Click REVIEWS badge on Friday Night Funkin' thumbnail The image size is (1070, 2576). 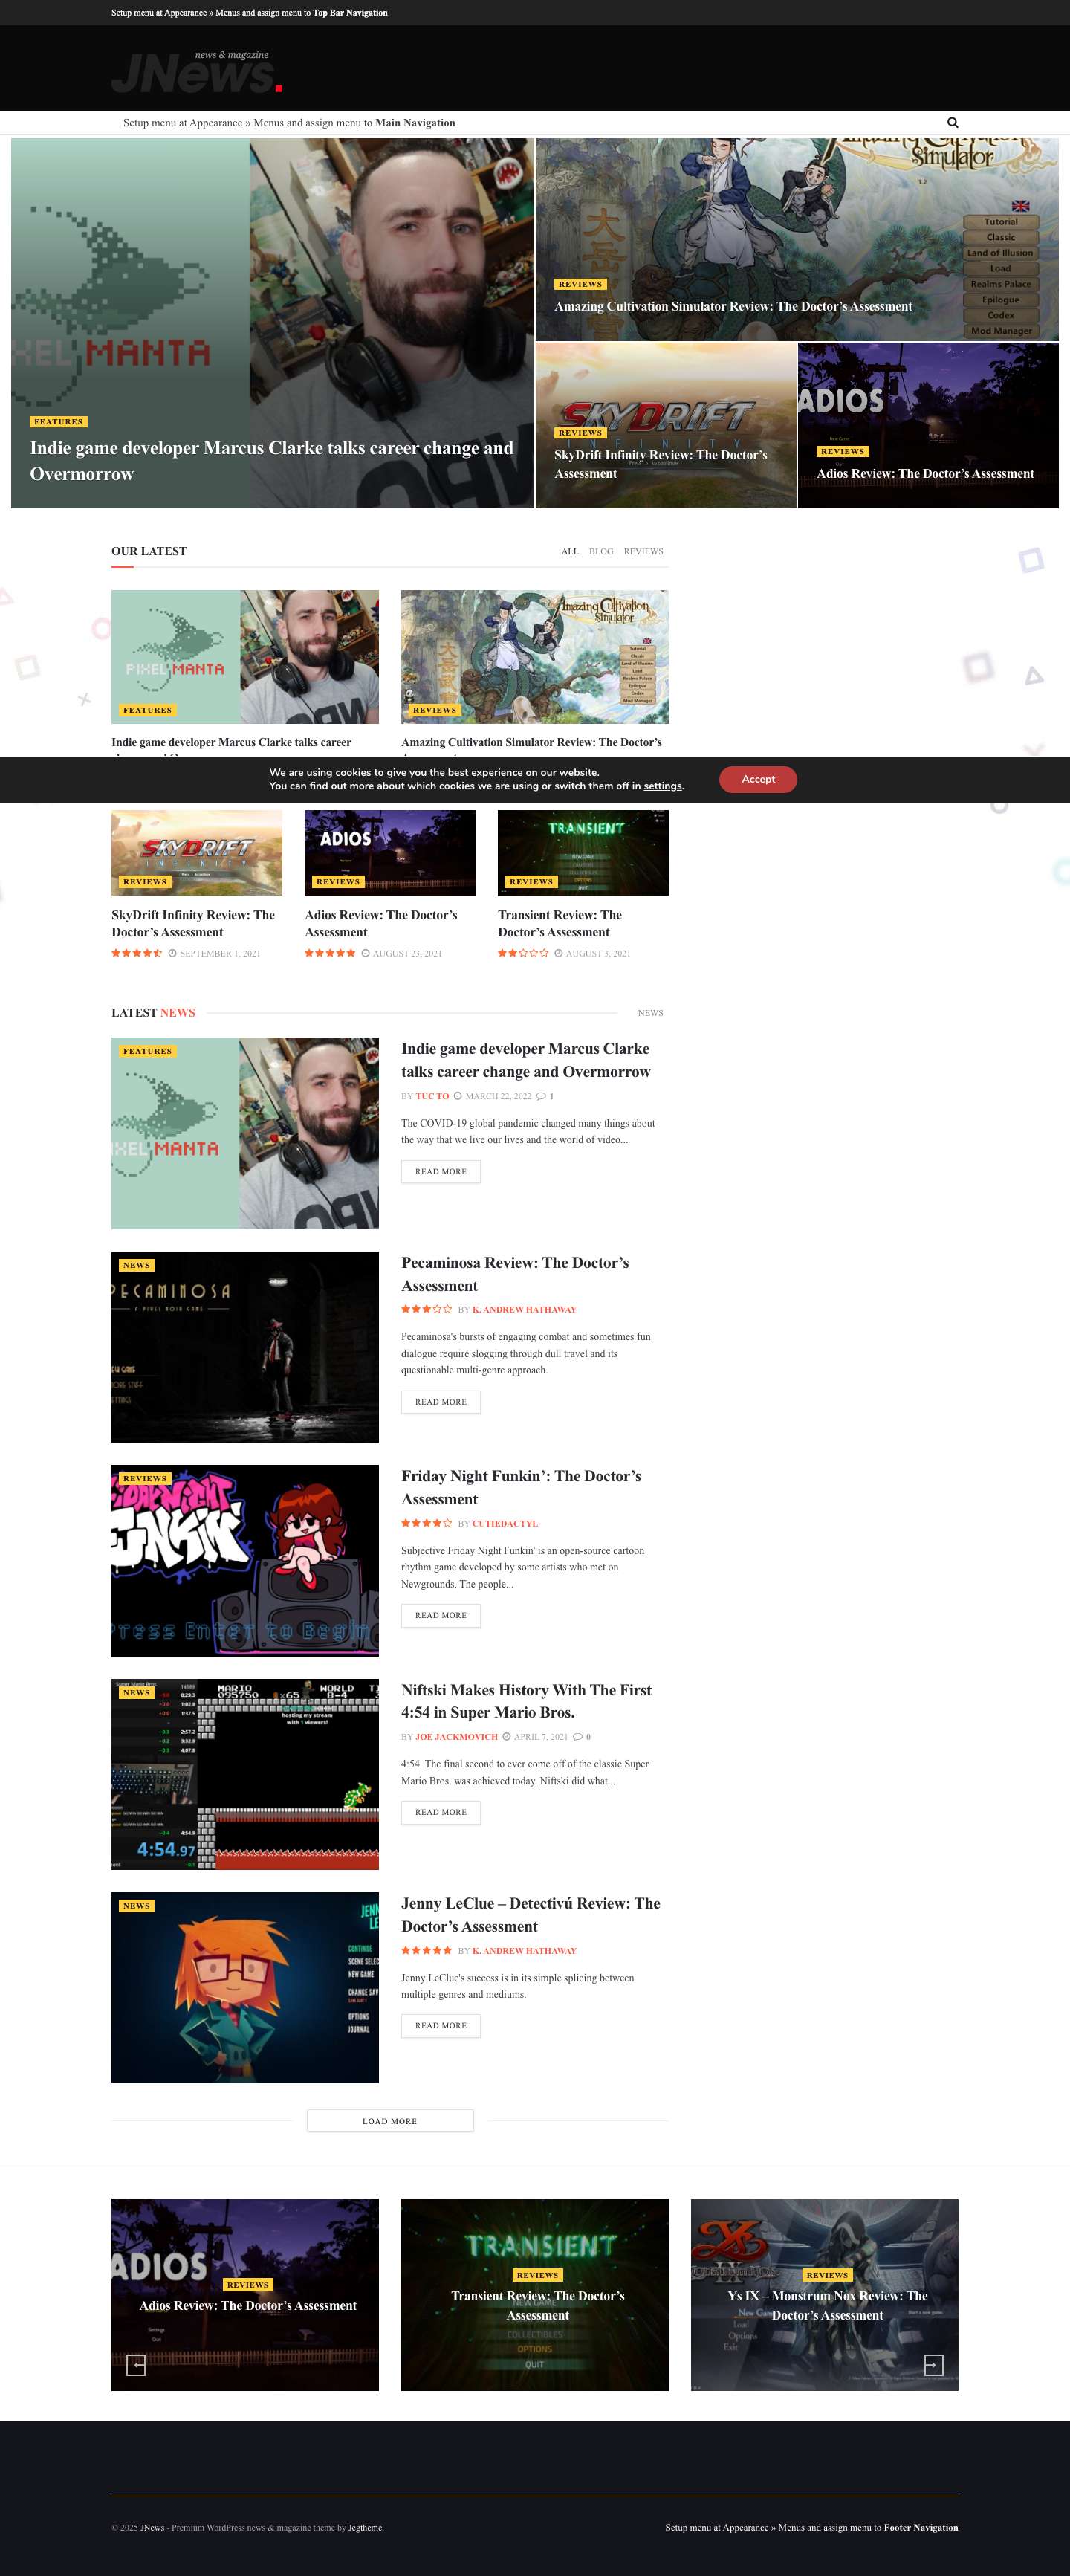click(x=145, y=1478)
